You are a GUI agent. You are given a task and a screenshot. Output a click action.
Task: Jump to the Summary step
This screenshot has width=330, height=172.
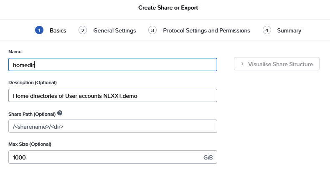click(289, 30)
